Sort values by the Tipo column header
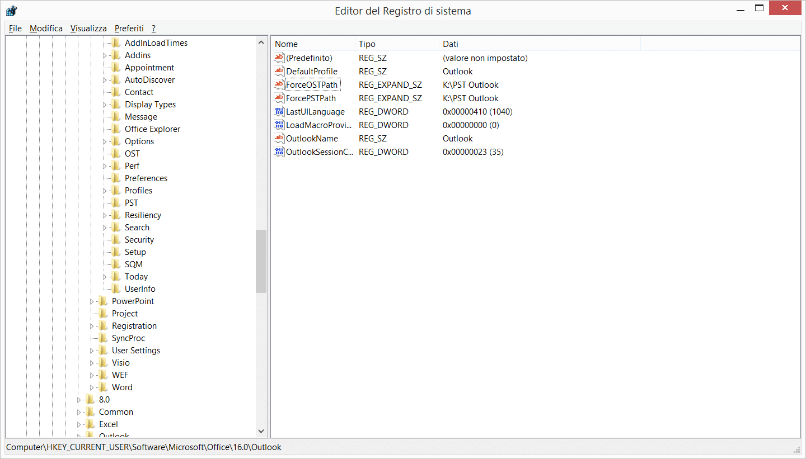Image resolution: width=806 pixels, height=459 pixels. point(397,44)
